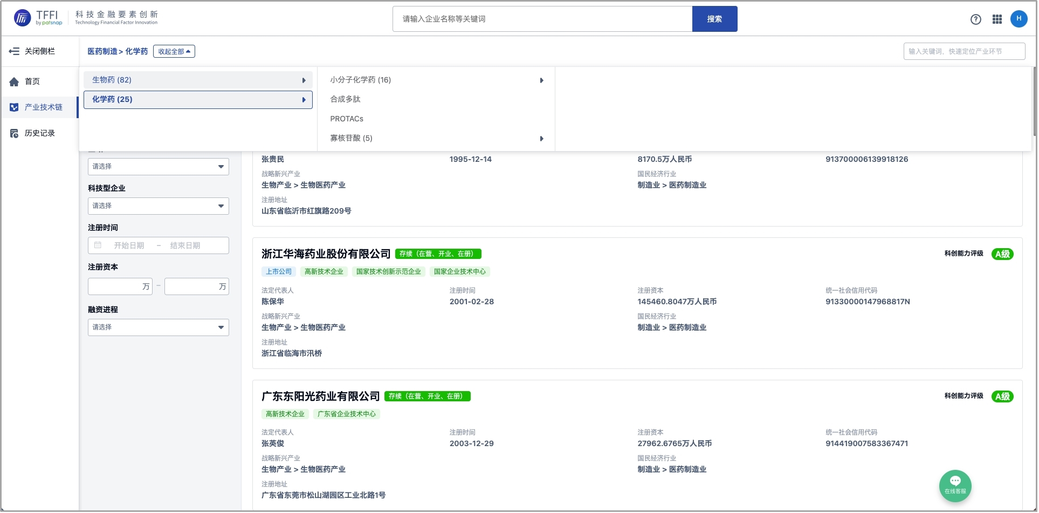
Task: Click the calendar icon in registration date field
Action: (98, 245)
